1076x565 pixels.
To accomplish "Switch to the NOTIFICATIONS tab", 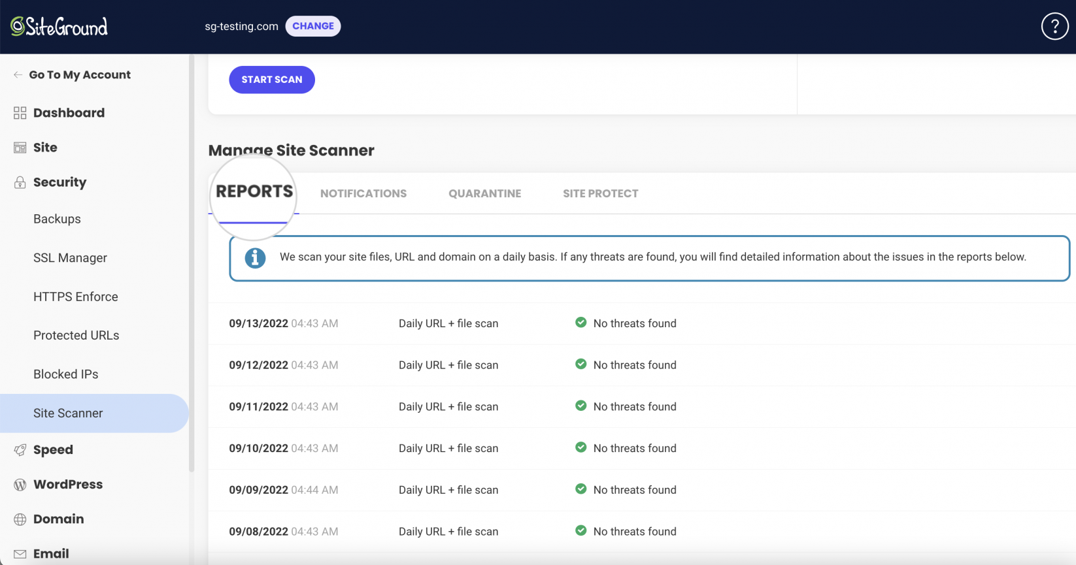I will [x=363, y=193].
